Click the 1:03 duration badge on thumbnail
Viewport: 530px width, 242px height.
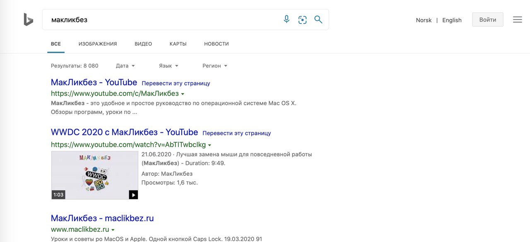(58, 194)
